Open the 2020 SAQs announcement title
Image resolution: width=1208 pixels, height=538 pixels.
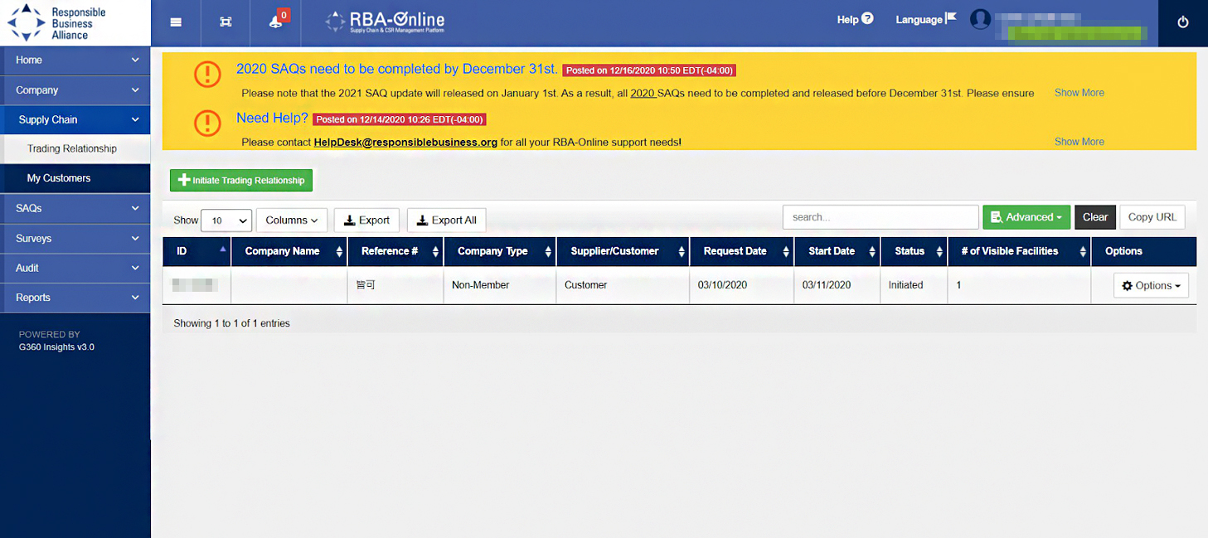click(397, 69)
